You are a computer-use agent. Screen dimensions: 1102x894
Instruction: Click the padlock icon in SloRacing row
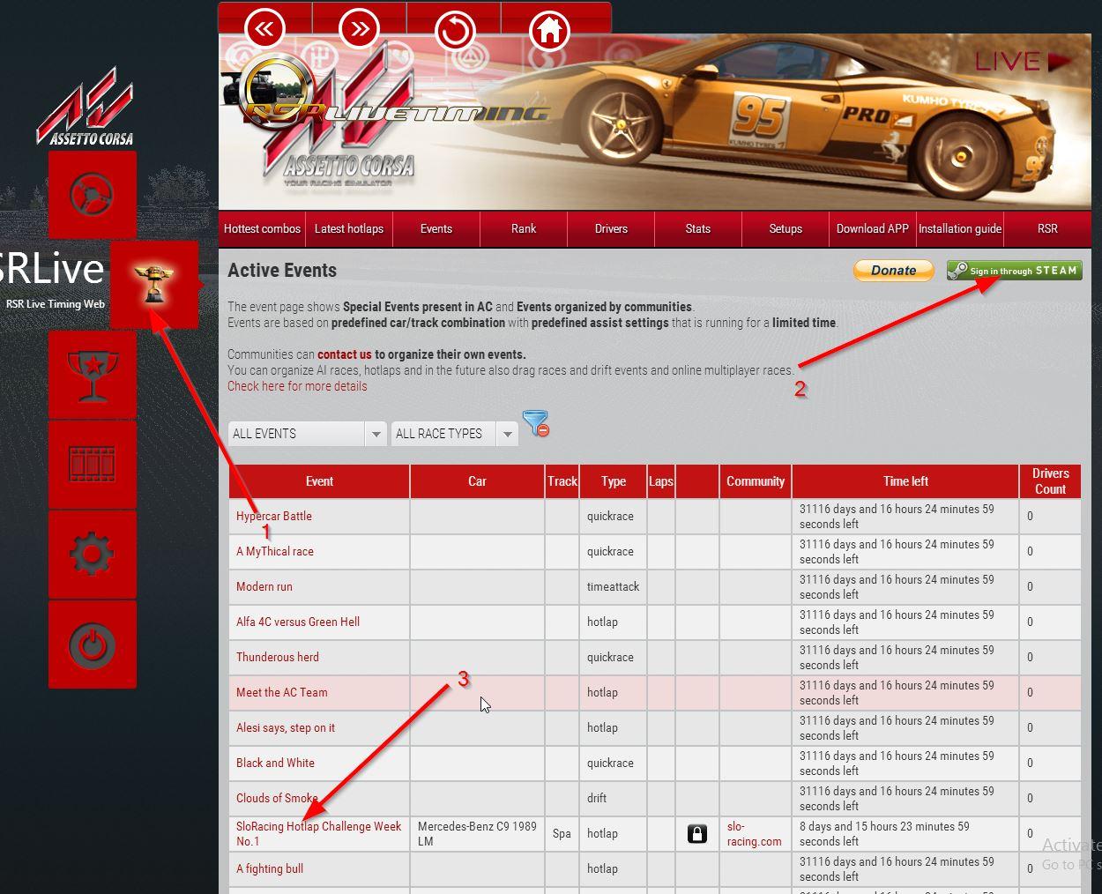(697, 833)
